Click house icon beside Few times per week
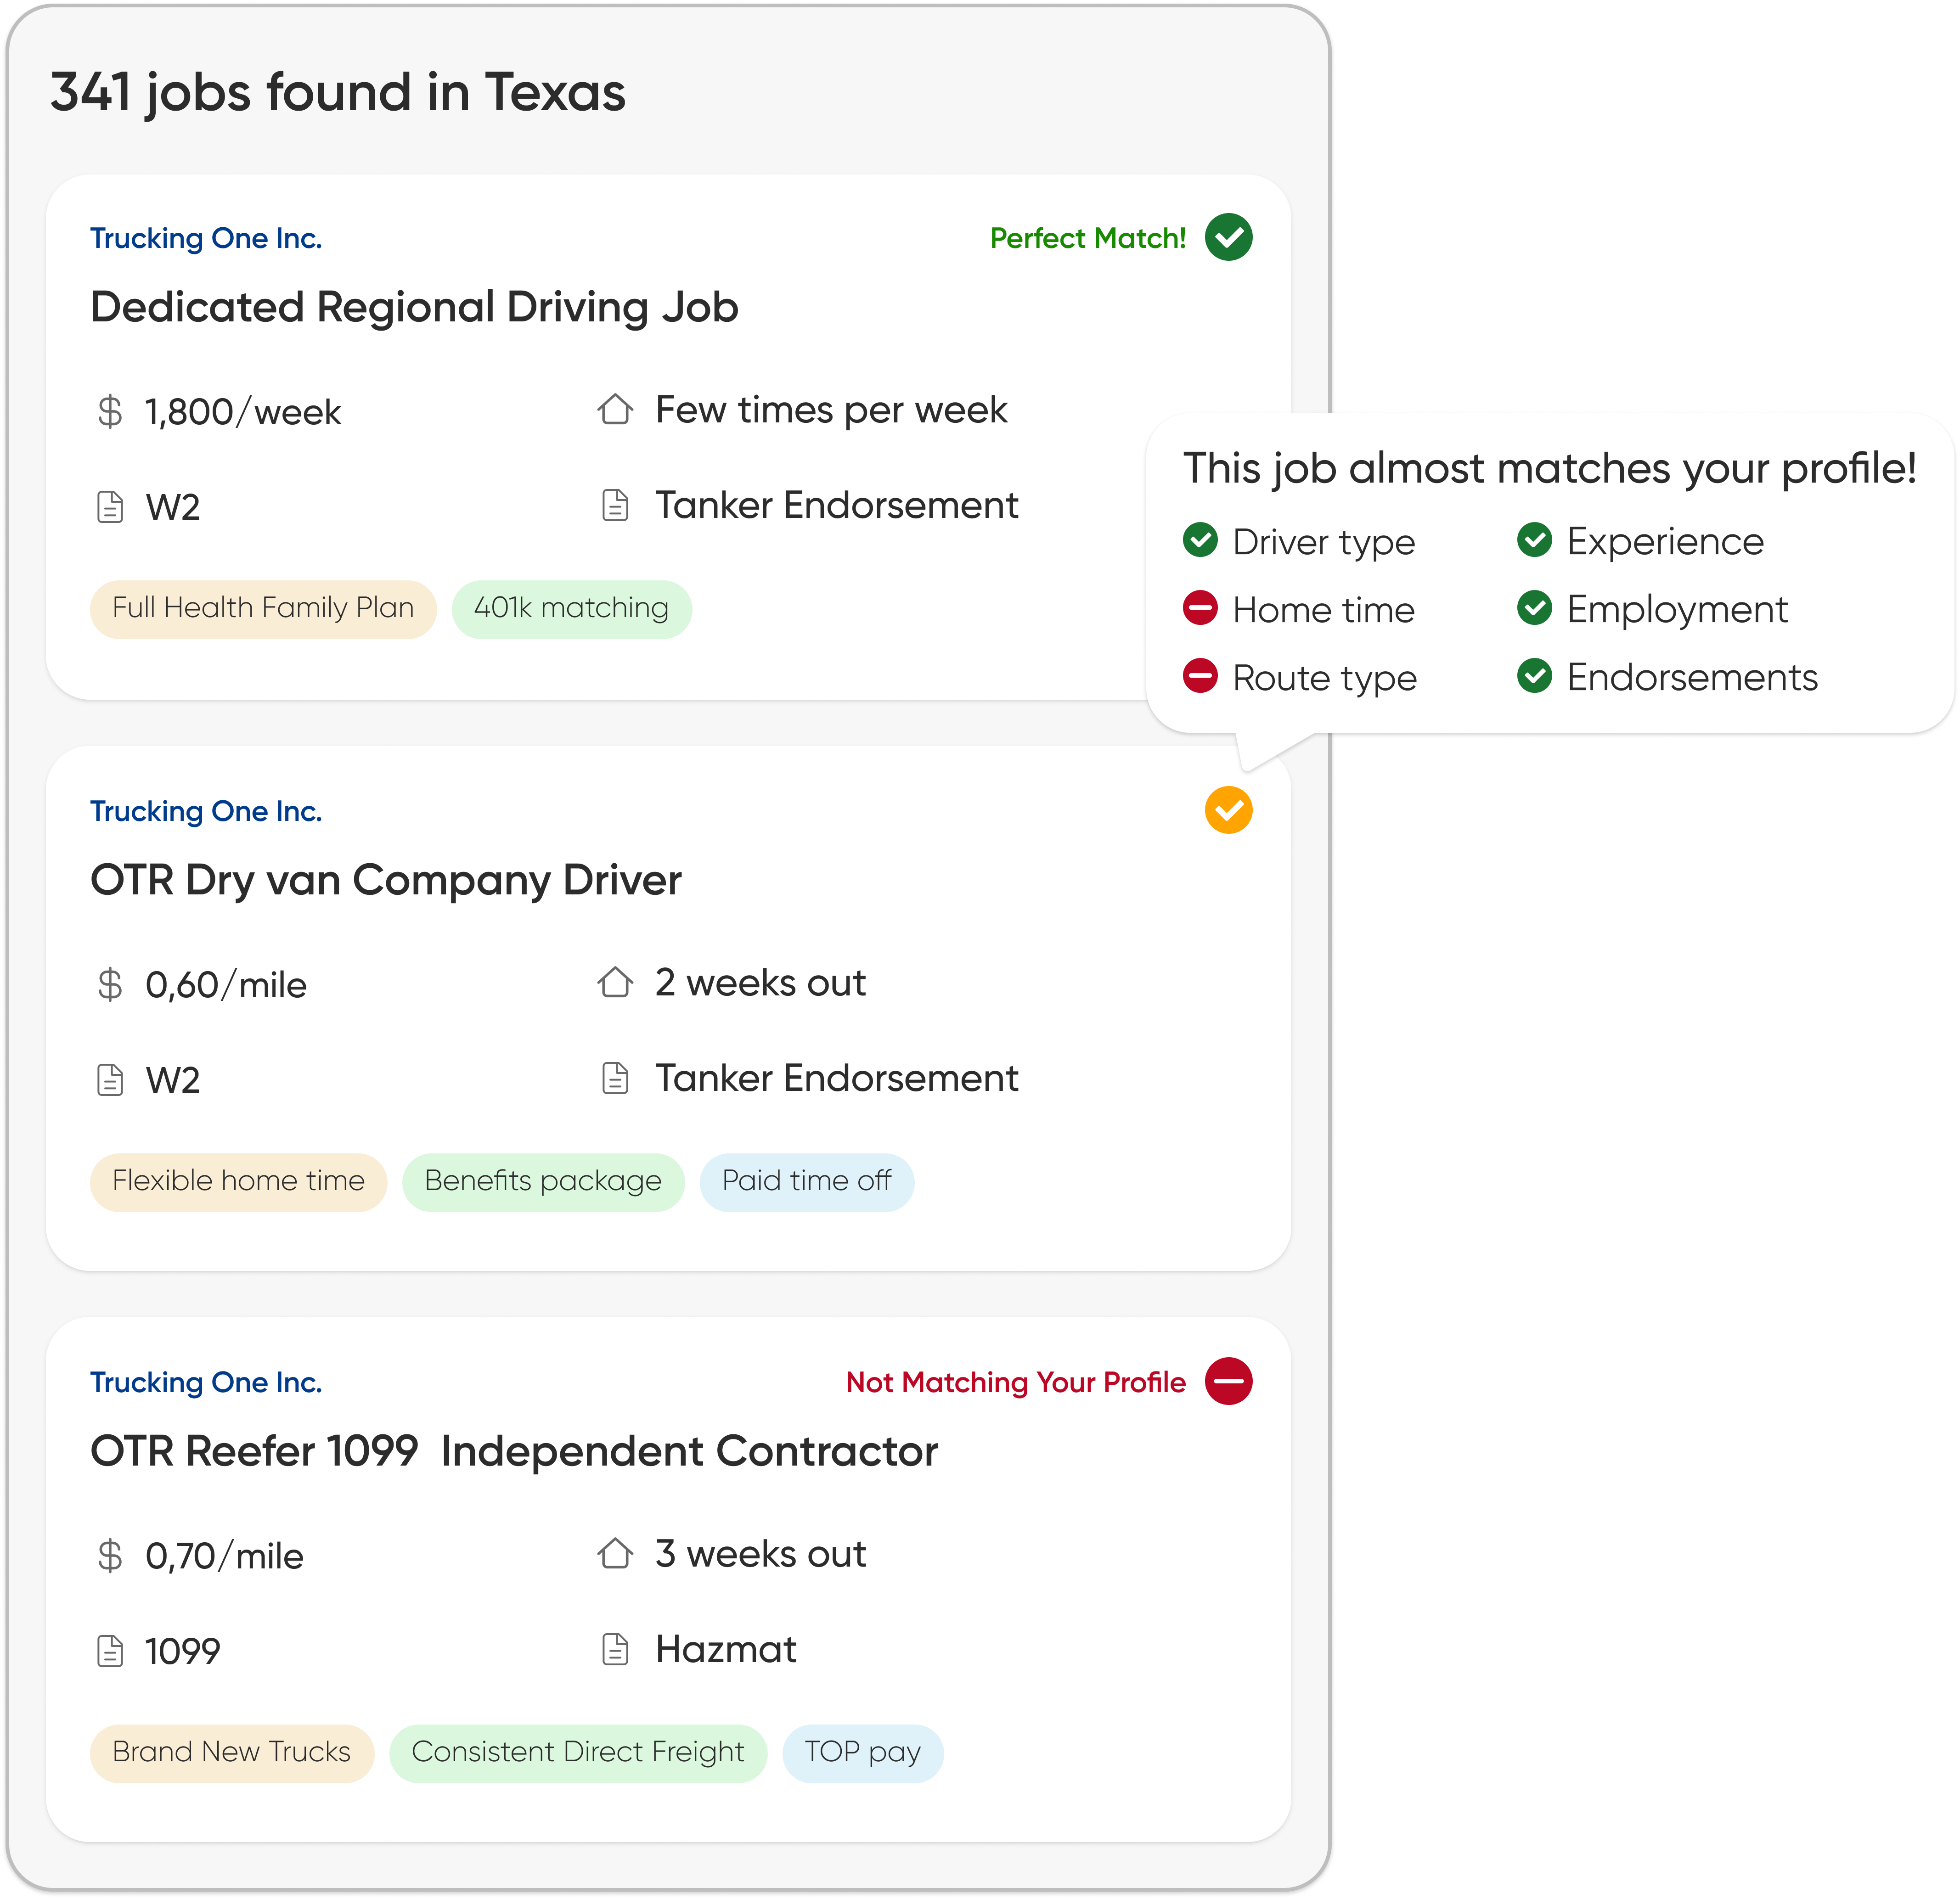 coord(615,409)
